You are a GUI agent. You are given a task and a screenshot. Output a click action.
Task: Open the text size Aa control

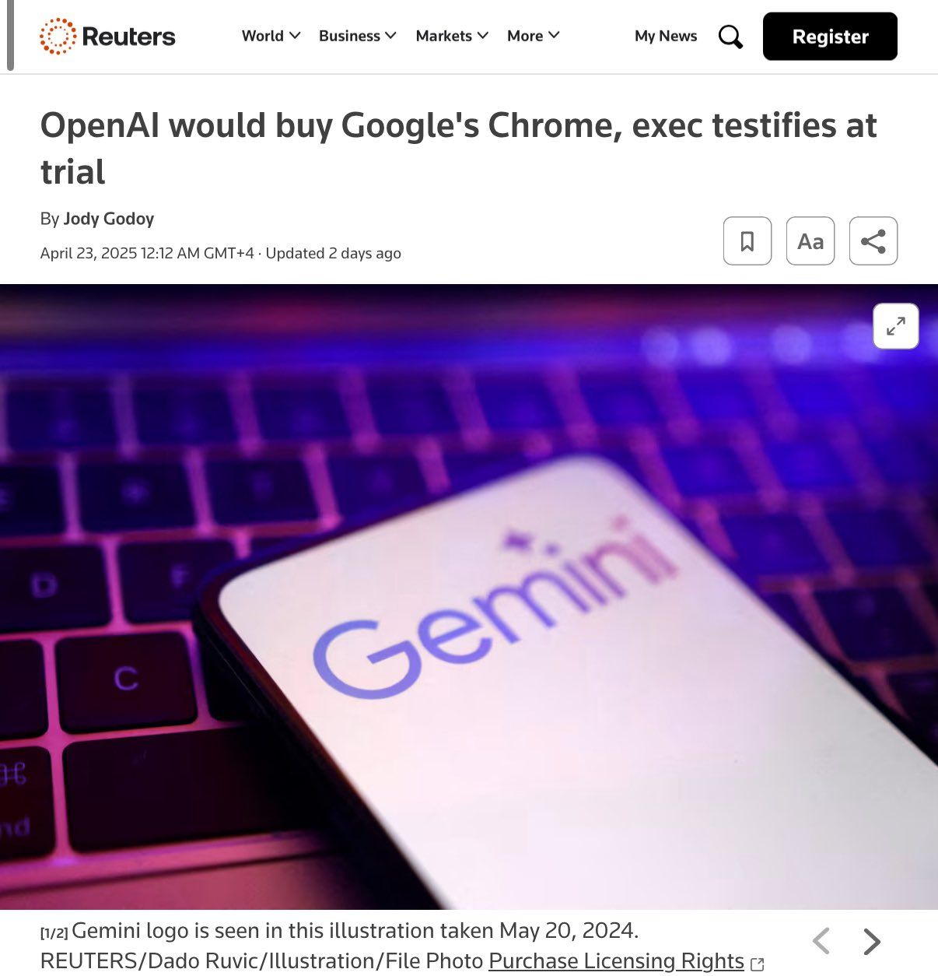810,241
